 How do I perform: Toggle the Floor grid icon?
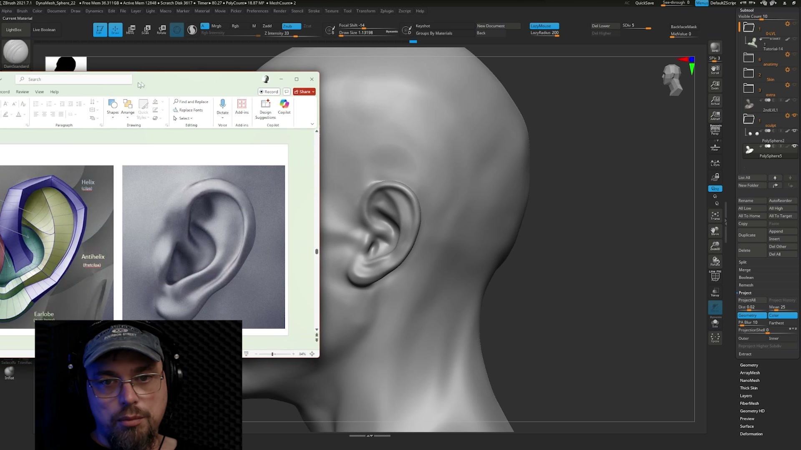715,147
